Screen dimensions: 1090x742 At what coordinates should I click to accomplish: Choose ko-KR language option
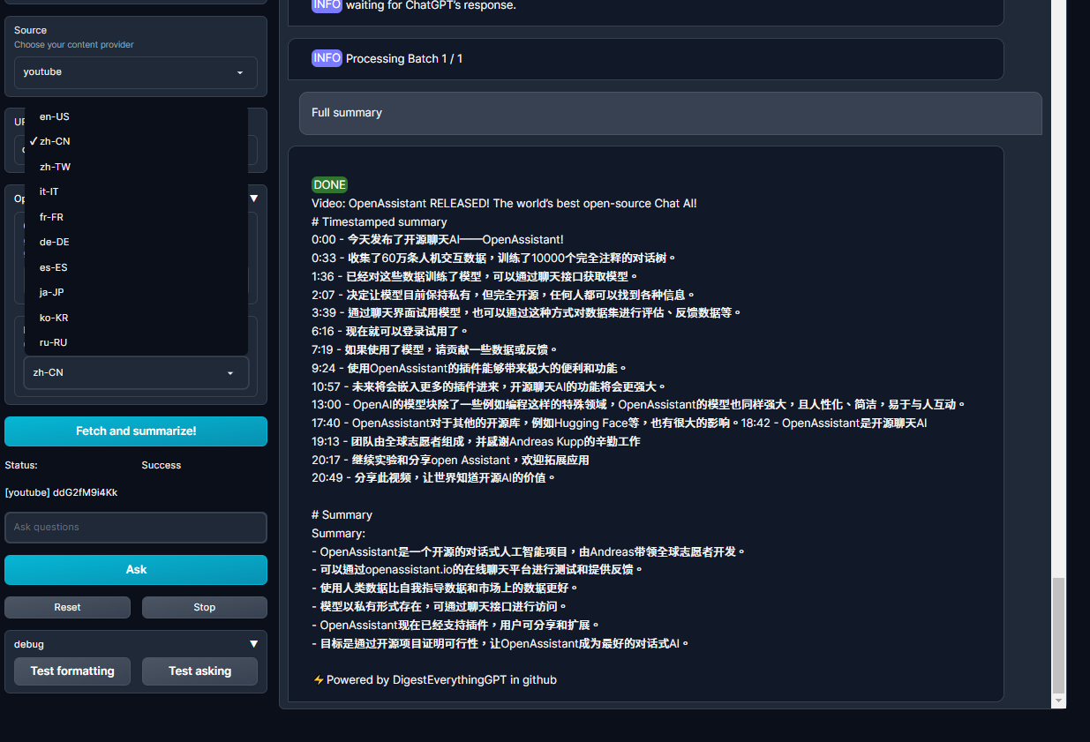pos(136,318)
